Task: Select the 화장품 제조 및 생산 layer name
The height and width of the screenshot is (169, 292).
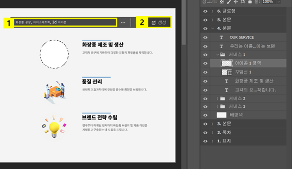Action: [254, 81]
